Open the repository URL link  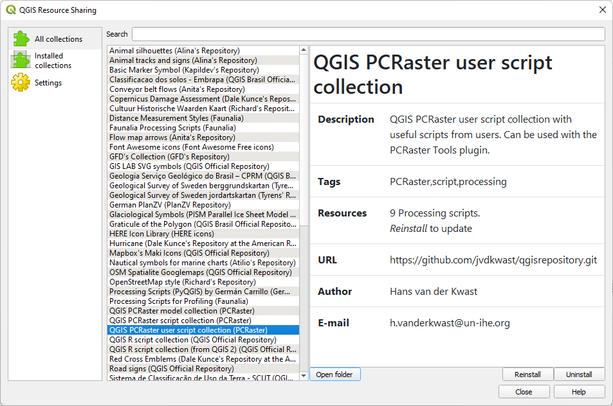(493, 260)
